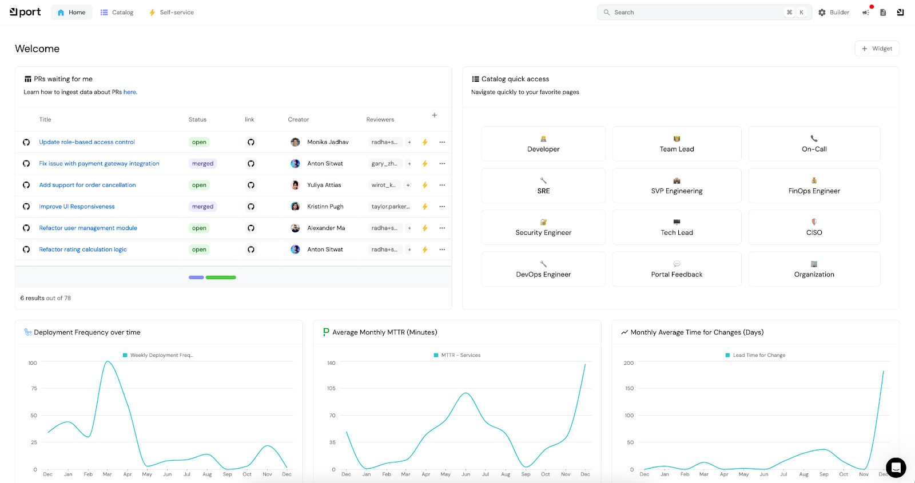
Task: Open the FinOps Engineer quick access card
Action: tap(814, 186)
